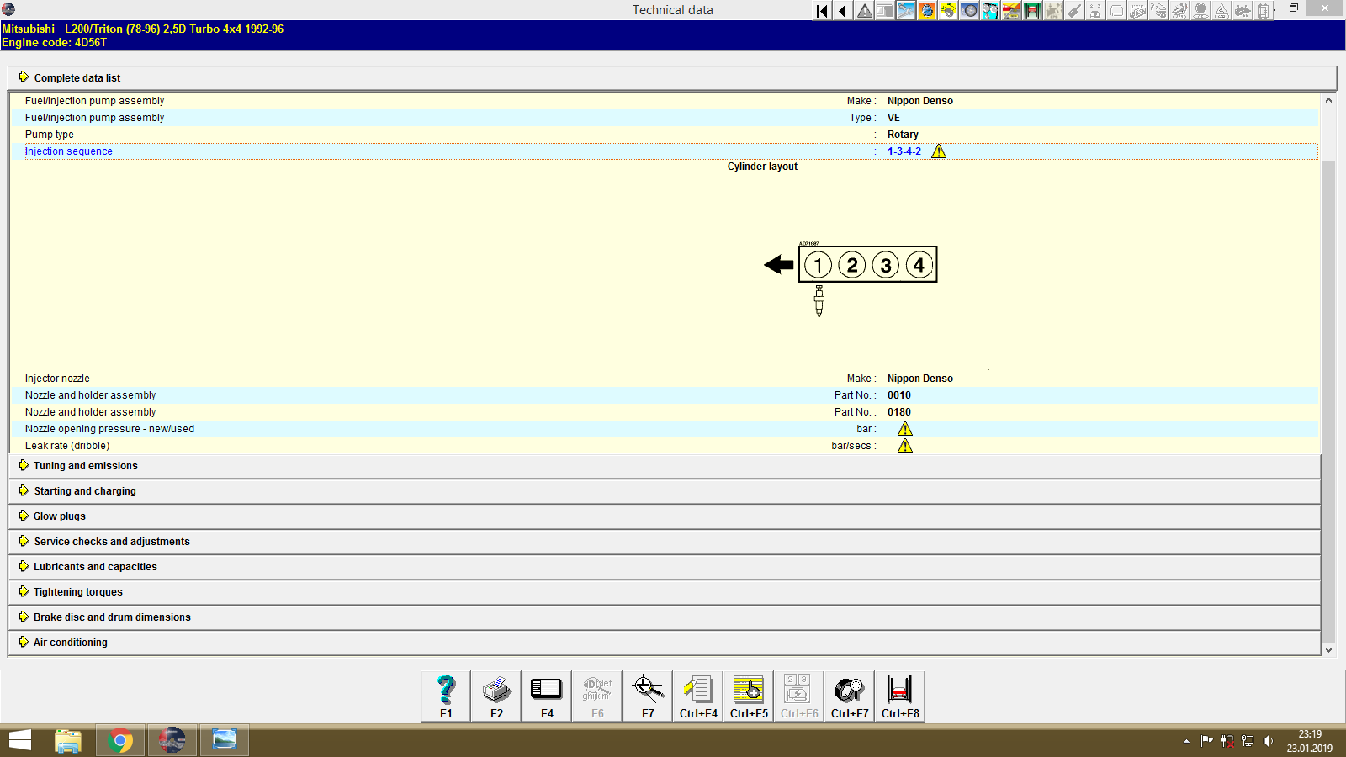Open Google Chrome from the taskbar
Screen dimensions: 1346x757
120,740
